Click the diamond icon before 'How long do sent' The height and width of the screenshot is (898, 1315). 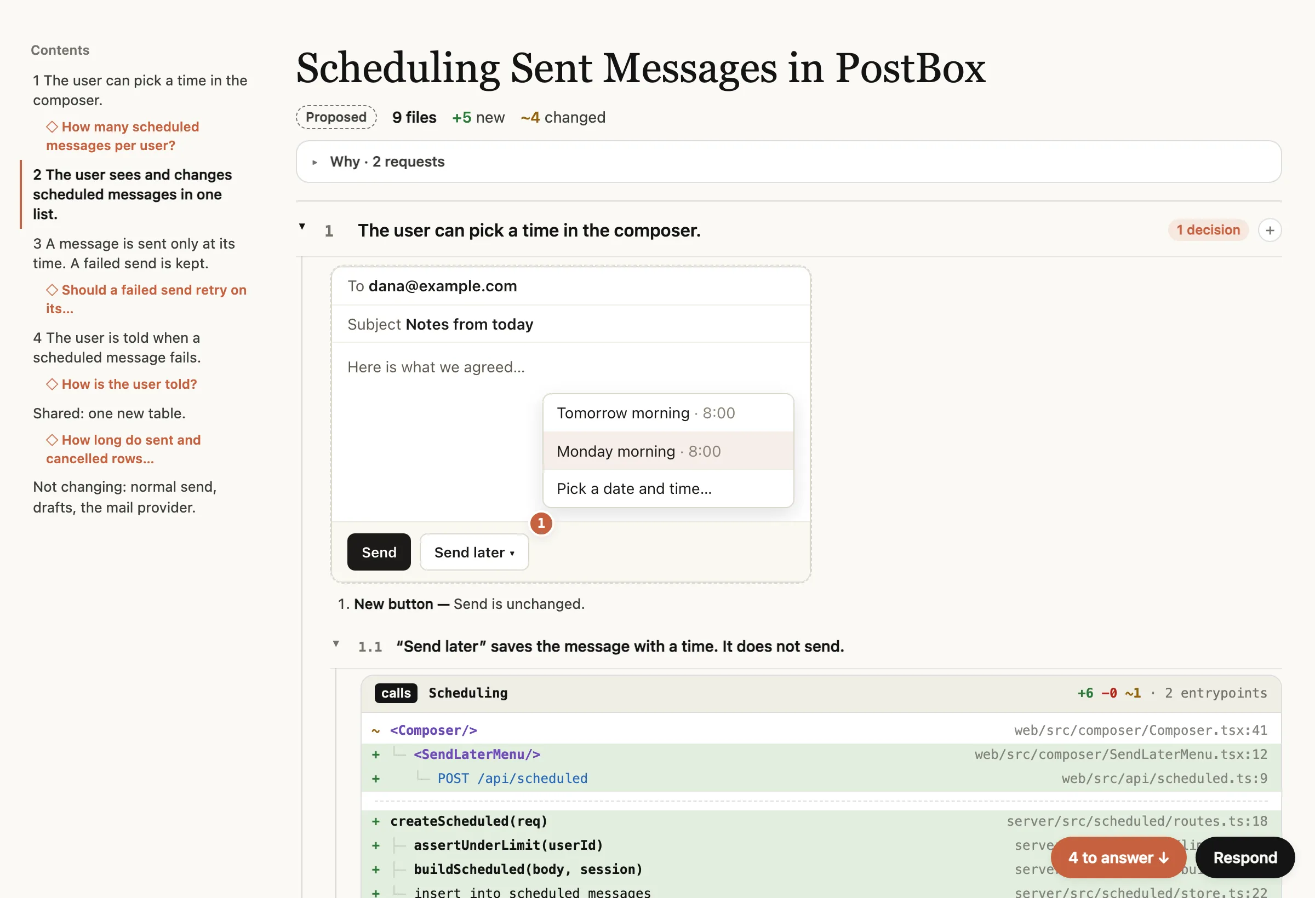(52, 439)
